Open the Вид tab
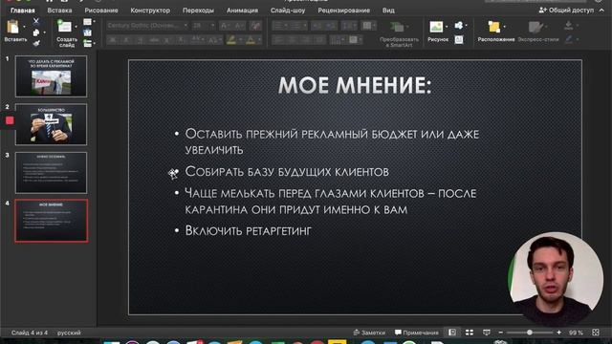Viewport: 612px width, 344px height. click(388, 11)
